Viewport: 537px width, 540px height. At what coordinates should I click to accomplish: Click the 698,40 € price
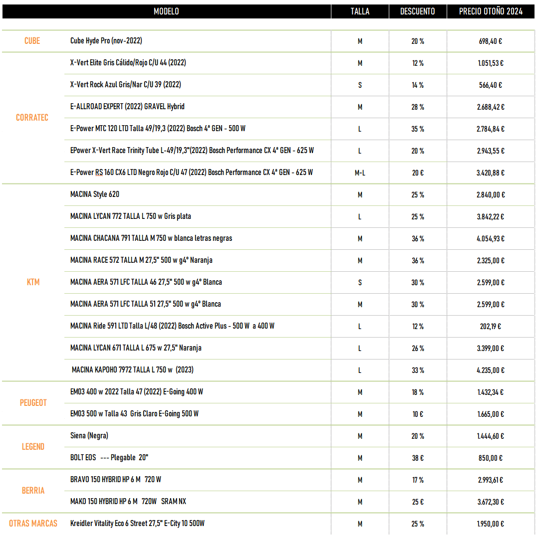(491, 41)
